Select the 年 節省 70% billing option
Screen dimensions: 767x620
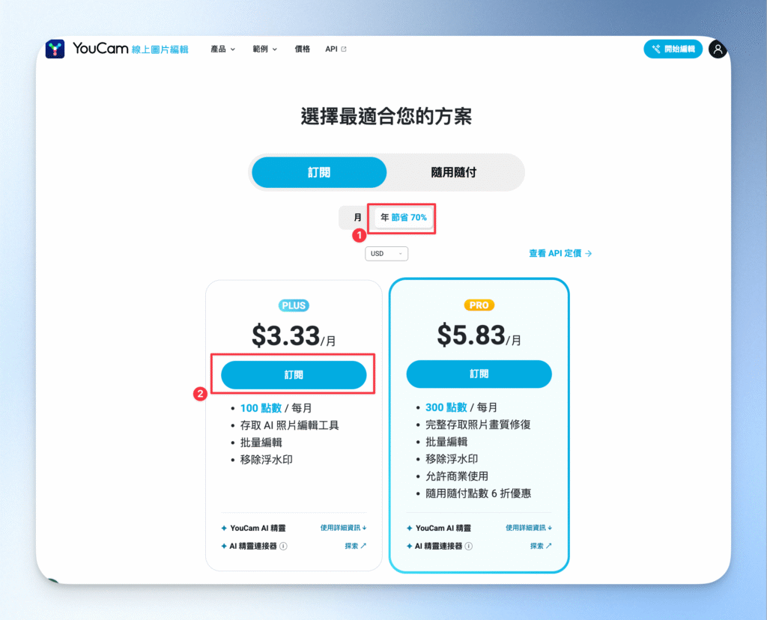tap(404, 217)
